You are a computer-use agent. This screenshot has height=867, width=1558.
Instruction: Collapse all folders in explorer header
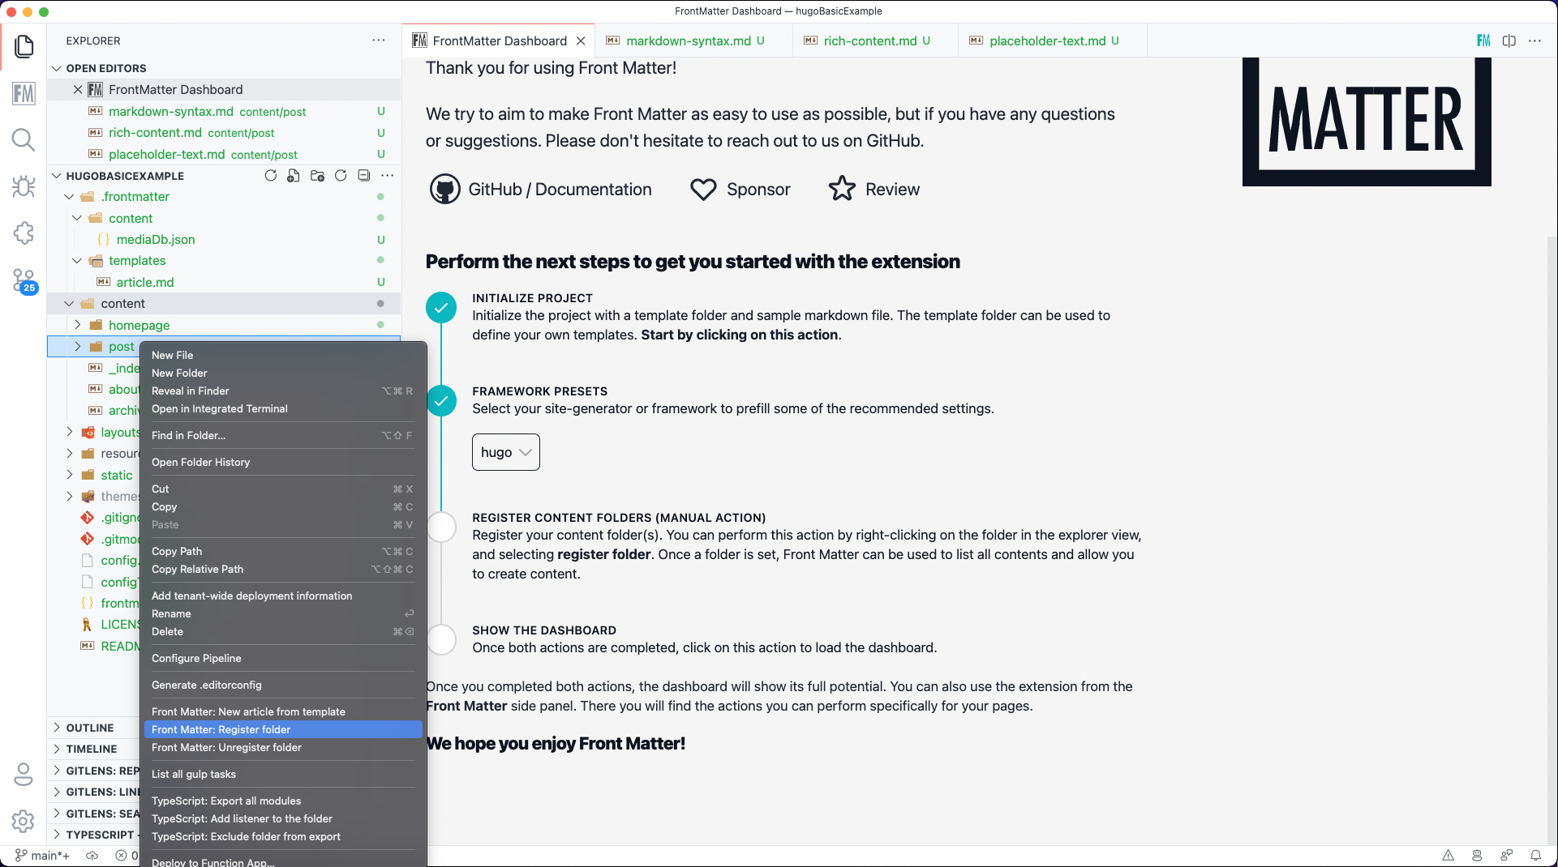click(364, 176)
